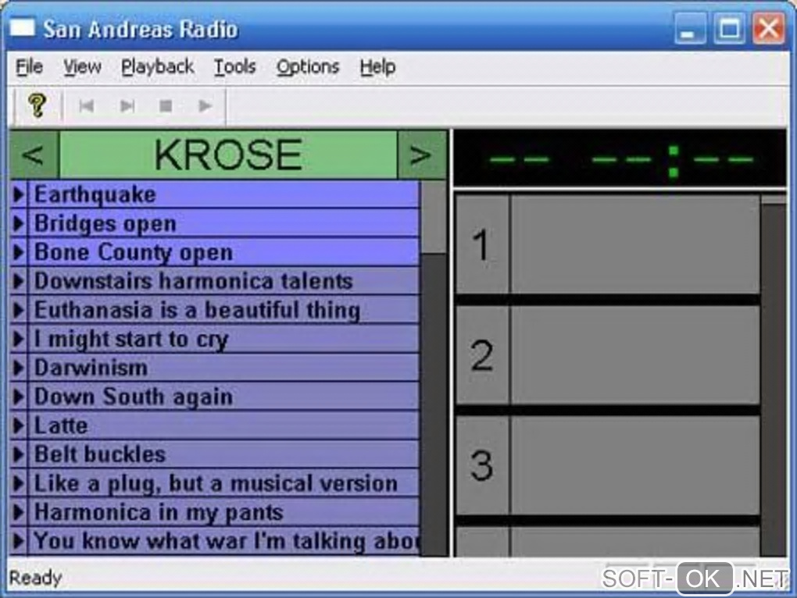Open the Help menu
Screen dimensions: 797x598
[x=377, y=66]
